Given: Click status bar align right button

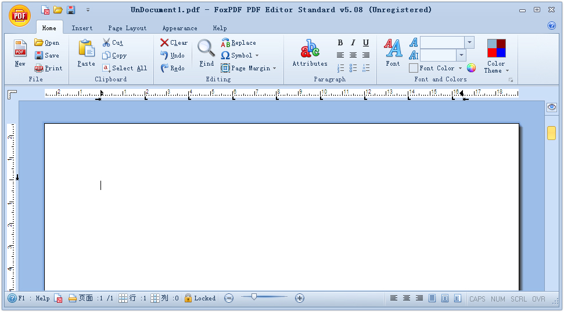Looking at the screenshot, I should coord(419,298).
